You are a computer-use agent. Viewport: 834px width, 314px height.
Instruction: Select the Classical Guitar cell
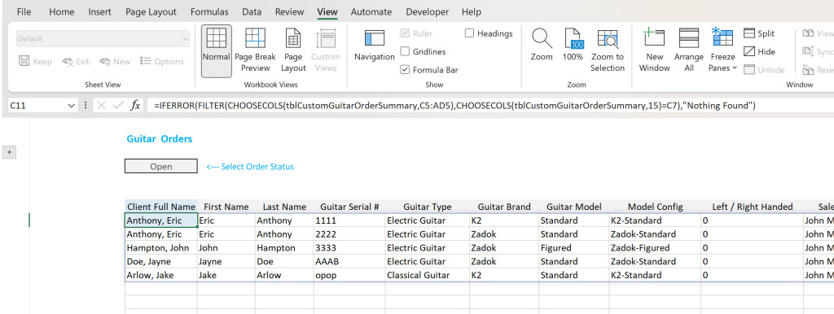pos(427,276)
